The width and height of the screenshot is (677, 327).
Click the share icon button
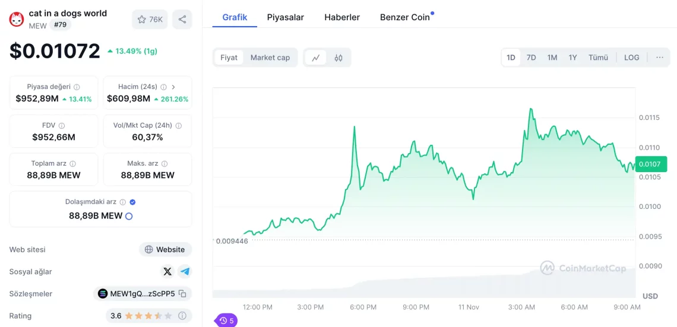(x=182, y=20)
